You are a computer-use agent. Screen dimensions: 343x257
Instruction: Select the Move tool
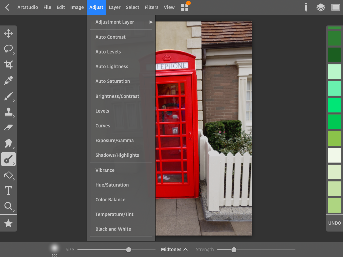8,33
